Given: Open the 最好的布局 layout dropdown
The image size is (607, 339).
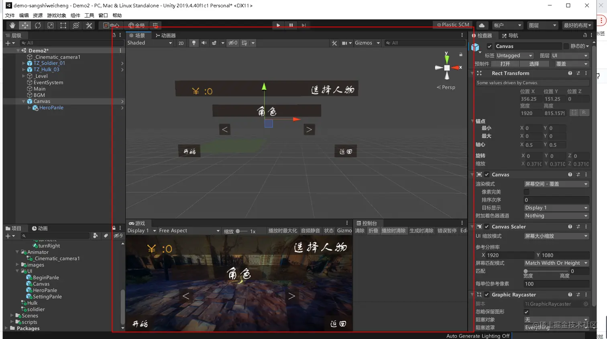Looking at the screenshot, I should [577, 25].
